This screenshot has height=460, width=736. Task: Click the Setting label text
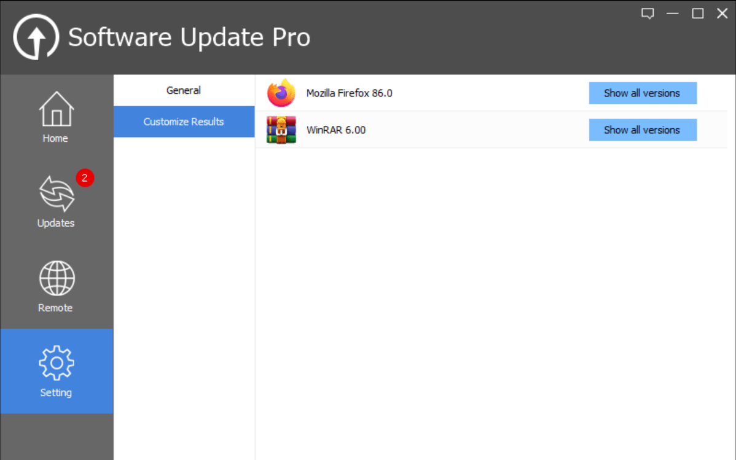pyautogui.click(x=55, y=392)
